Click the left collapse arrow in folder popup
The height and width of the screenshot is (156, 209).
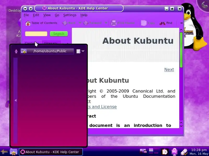point(15,101)
